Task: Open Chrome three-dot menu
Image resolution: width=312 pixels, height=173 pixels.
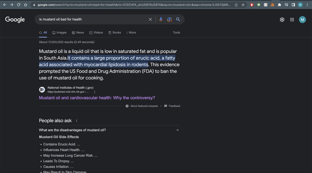Action: pos(307,5)
